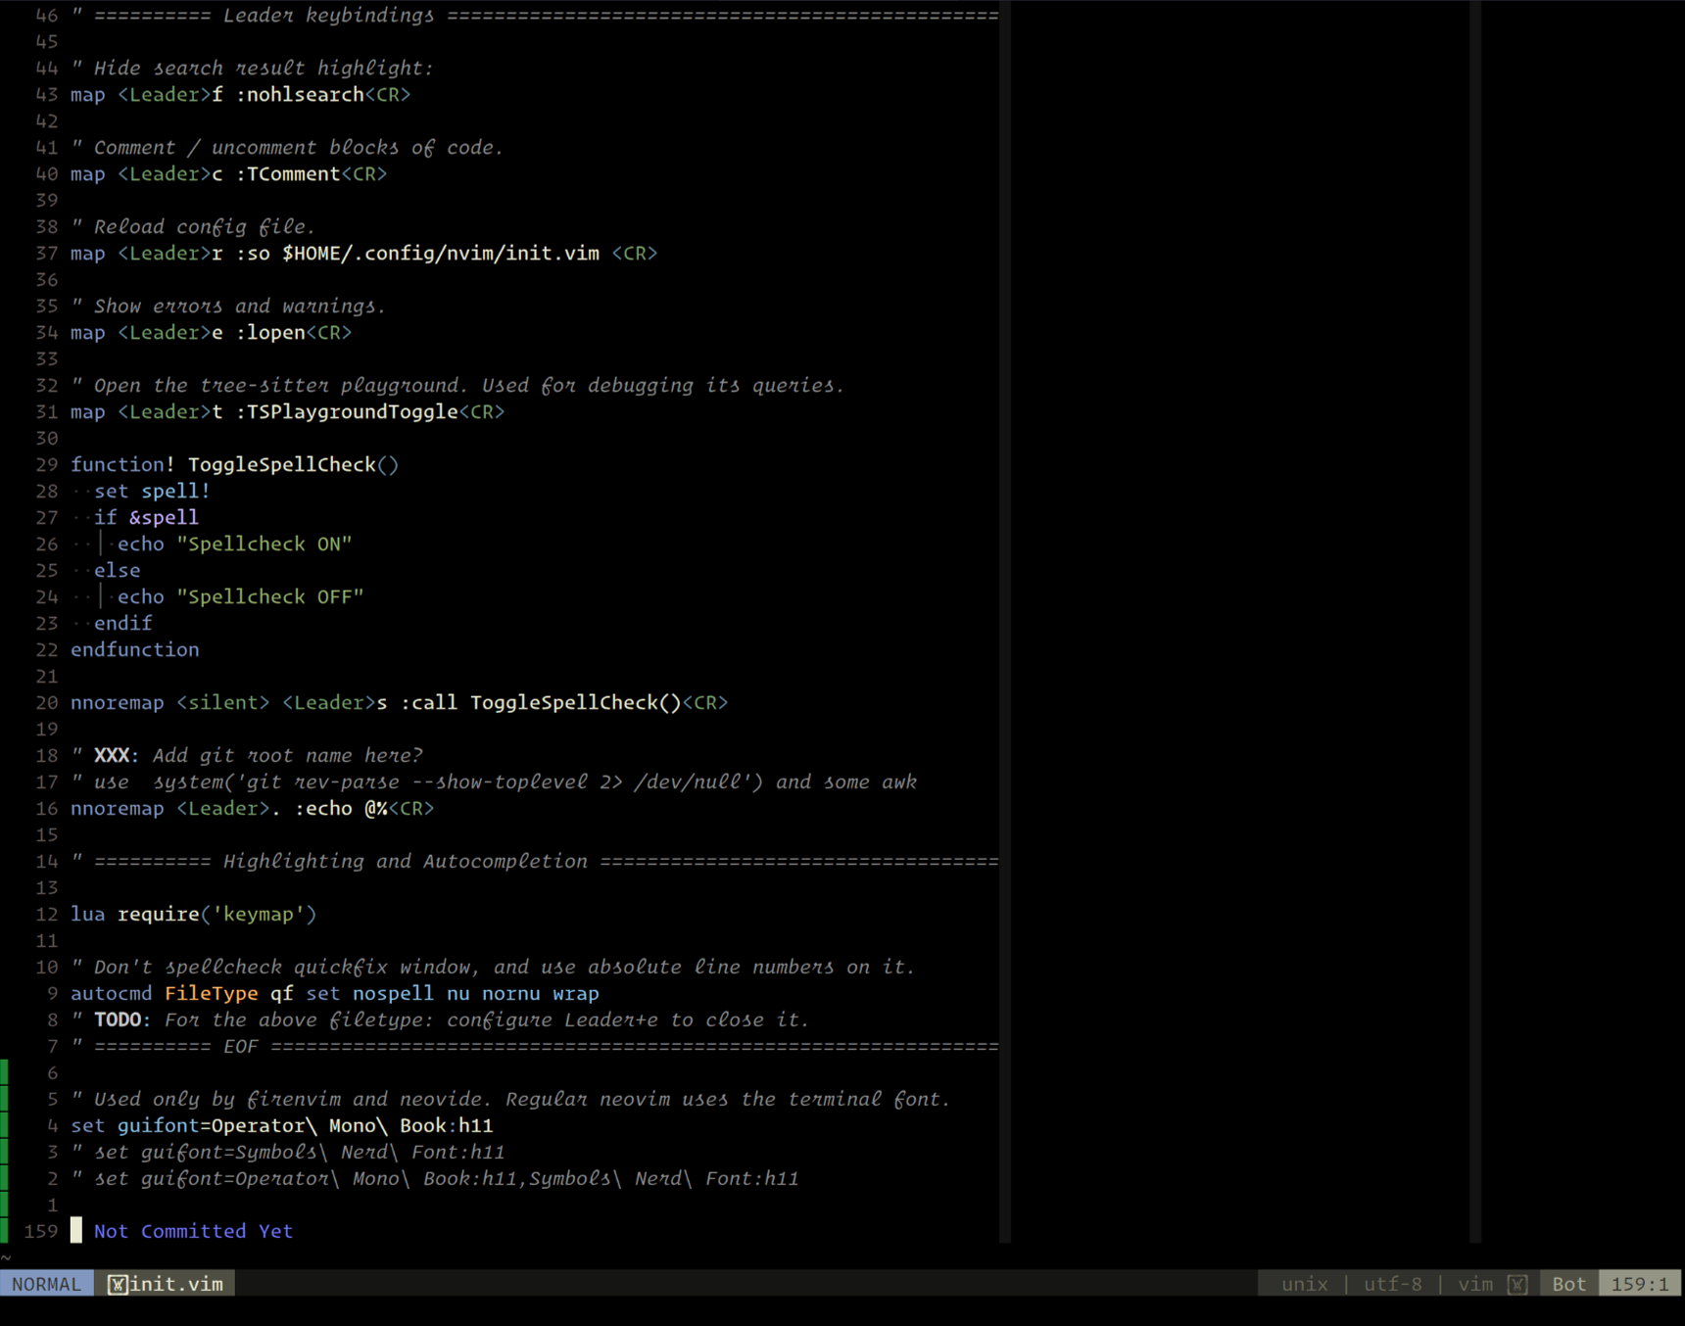Click the commented 'guifont=Symbols\ Nerd\ Font:h11' line
This screenshot has height=1326, width=1685.
[287, 1153]
